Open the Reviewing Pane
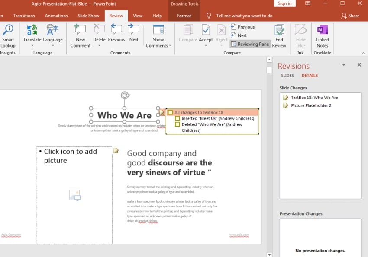368x257 pixels. pos(250,44)
